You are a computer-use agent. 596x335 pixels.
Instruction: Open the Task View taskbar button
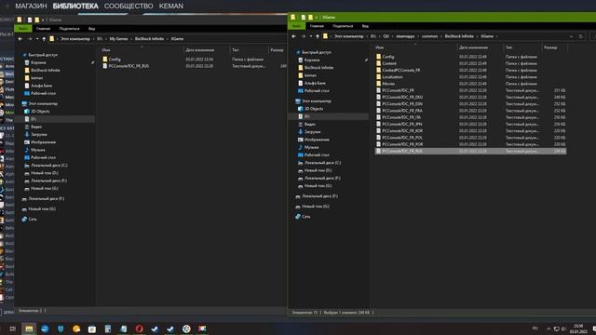pyautogui.click(x=12, y=328)
